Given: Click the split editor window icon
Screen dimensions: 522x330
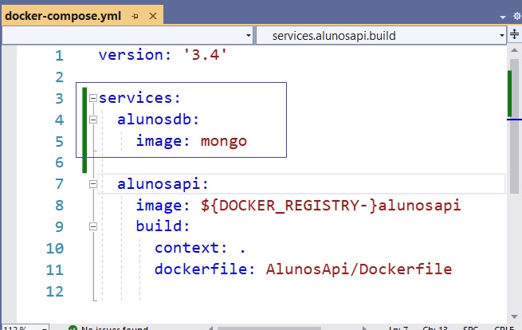Looking at the screenshot, I should click(514, 35).
